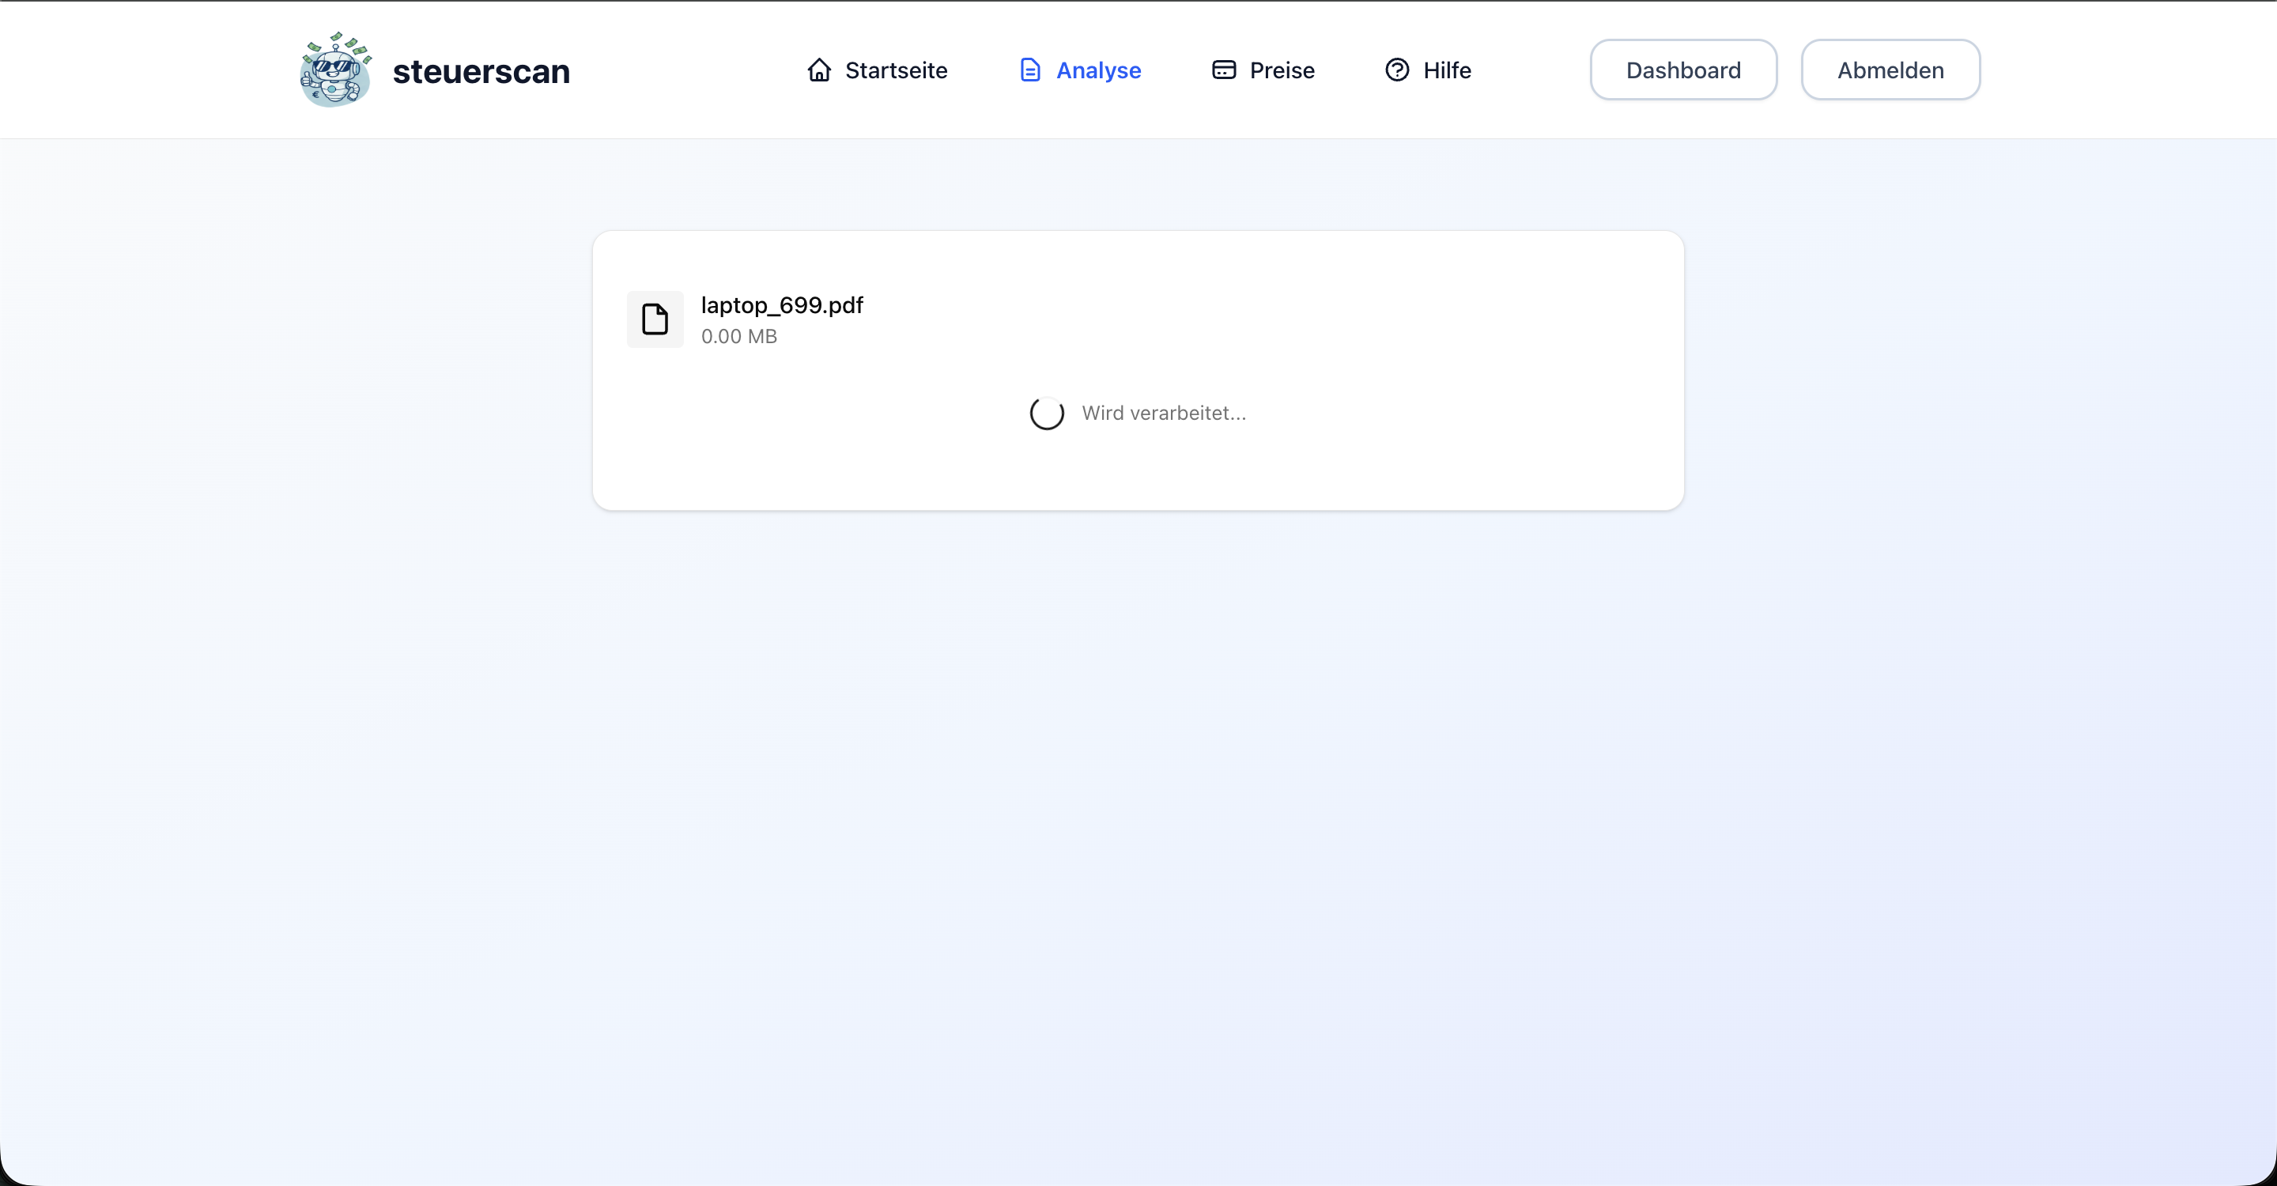Screen dimensions: 2277x1186
Task: Click the question mark icon beside Hilfe
Action: pos(1396,70)
